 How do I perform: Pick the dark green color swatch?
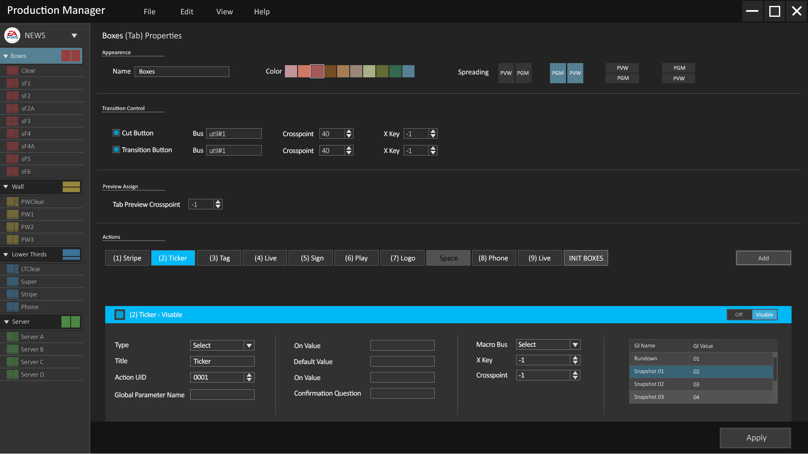pos(395,71)
